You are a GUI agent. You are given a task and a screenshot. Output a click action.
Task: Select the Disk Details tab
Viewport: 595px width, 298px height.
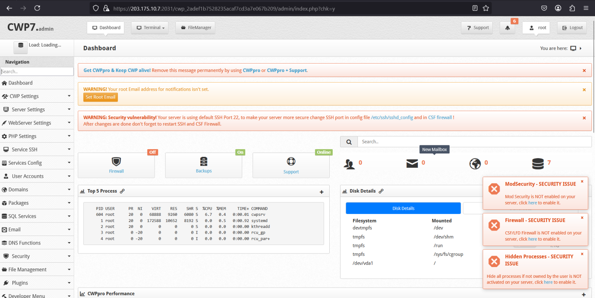point(403,208)
